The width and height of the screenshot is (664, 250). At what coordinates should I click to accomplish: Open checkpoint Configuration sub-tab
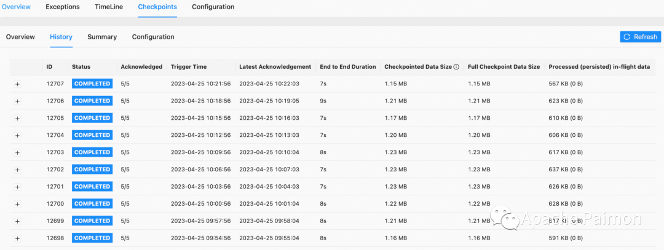(153, 37)
